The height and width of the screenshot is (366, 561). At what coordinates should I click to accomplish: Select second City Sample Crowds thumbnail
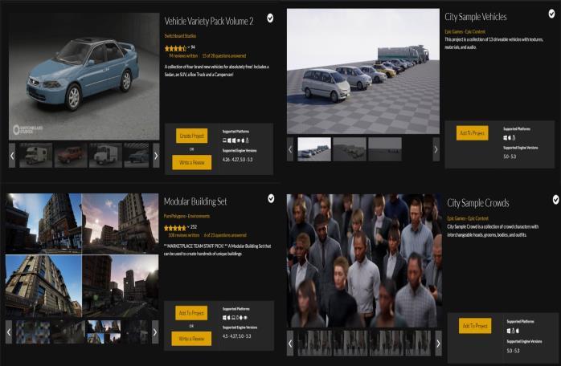(x=350, y=344)
